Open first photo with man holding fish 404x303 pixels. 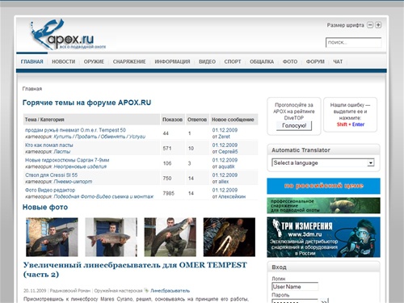point(52,237)
